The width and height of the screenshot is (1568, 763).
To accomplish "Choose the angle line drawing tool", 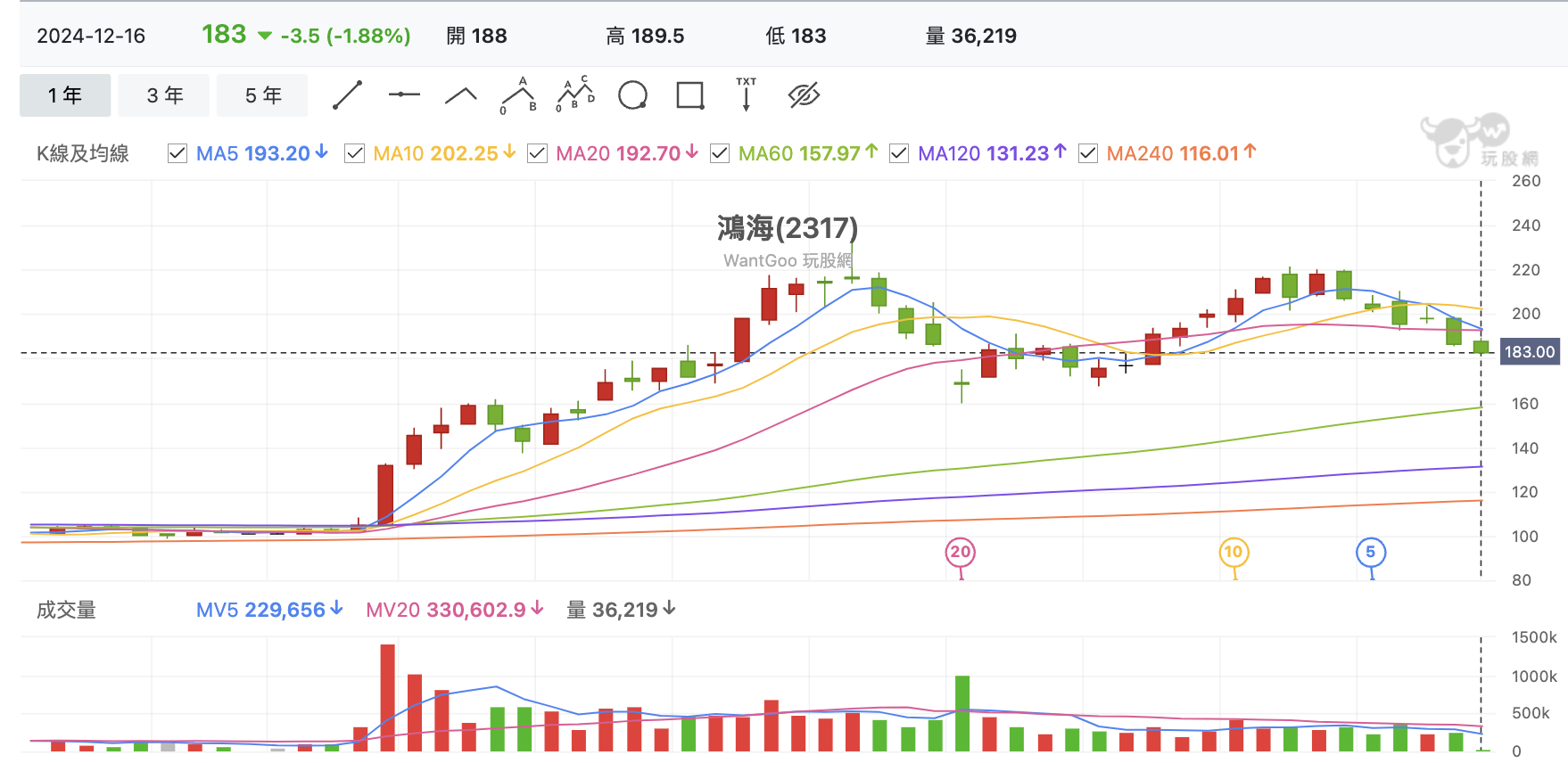I will pos(461,95).
